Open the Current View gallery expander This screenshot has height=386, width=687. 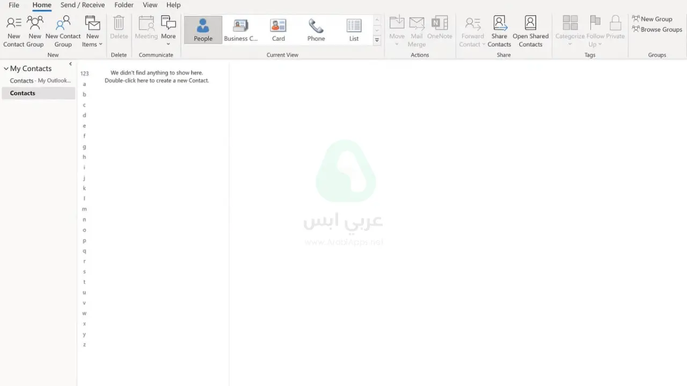pyautogui.click(x=376, y=40)
